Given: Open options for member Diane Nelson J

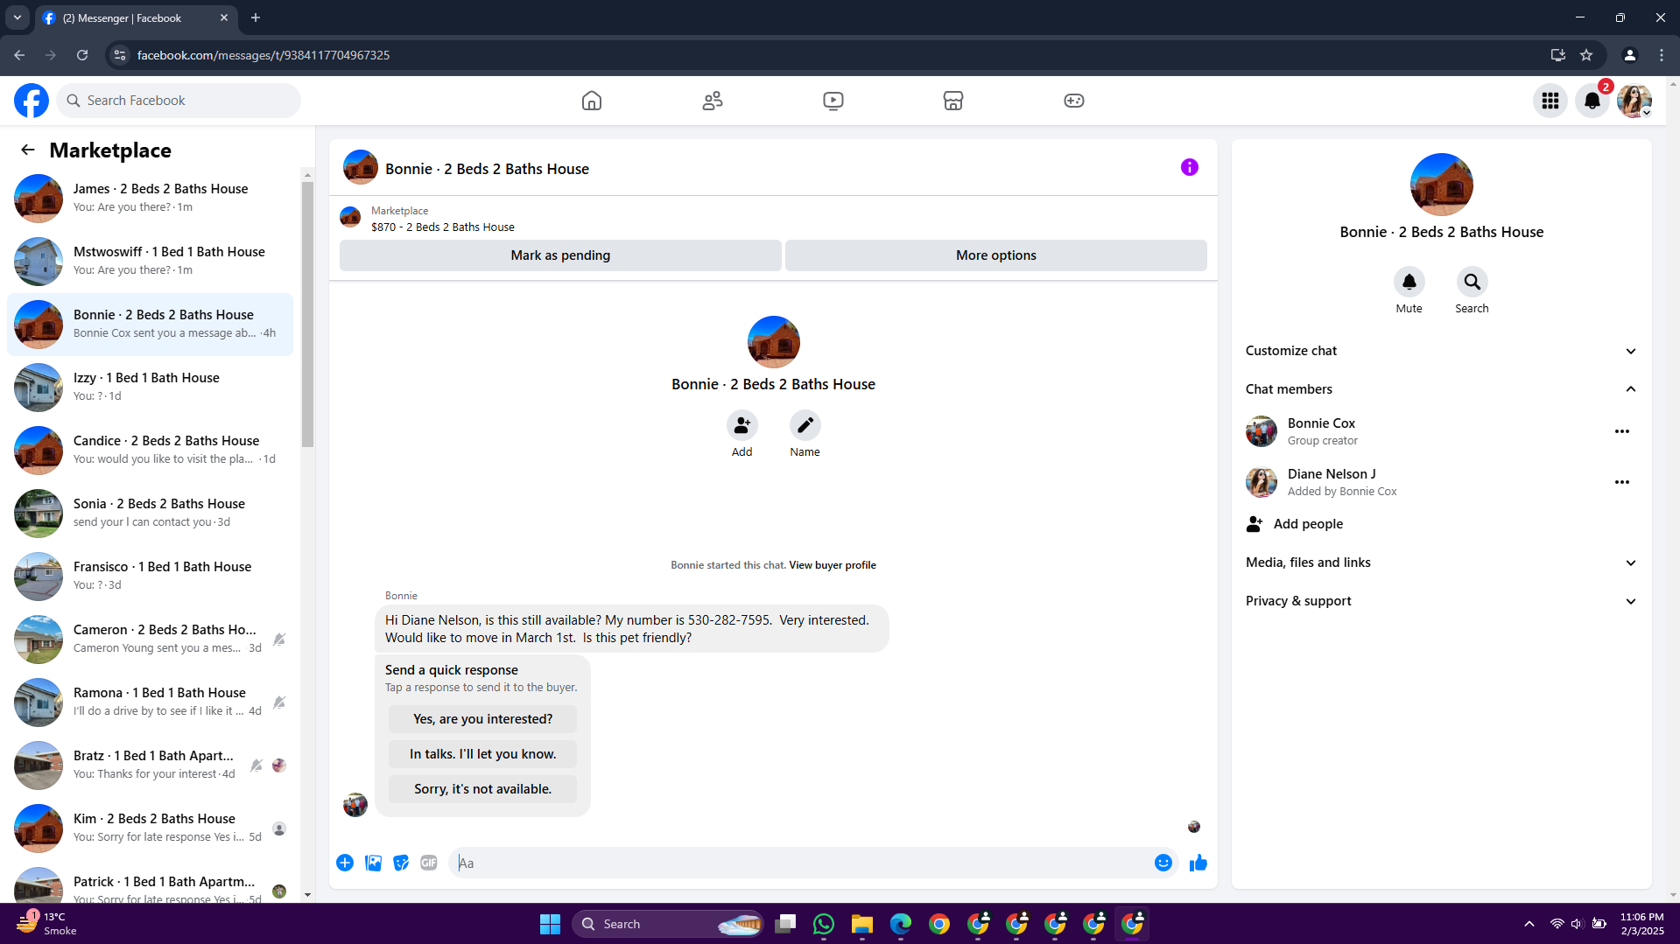Looking at the screenshot, I should (x=1622, y=482).
